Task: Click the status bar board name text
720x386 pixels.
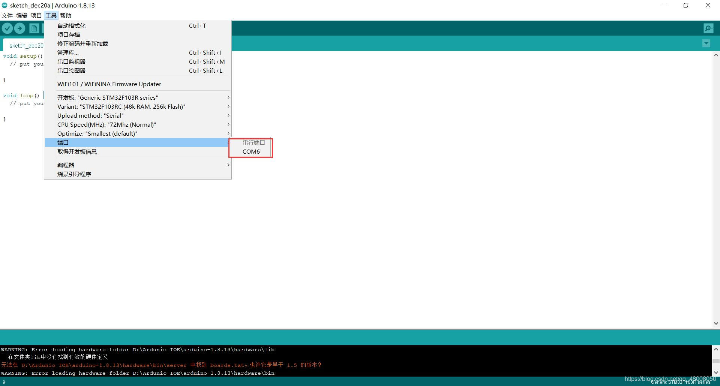Action: pyautogui.click(x=681, y=382)
